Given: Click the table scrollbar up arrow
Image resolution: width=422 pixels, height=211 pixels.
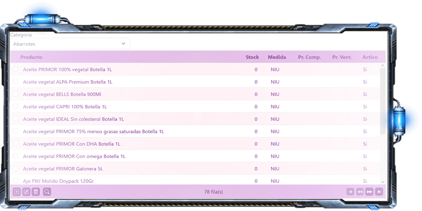Looking at the screenshot, I should [x=383, y=65].
